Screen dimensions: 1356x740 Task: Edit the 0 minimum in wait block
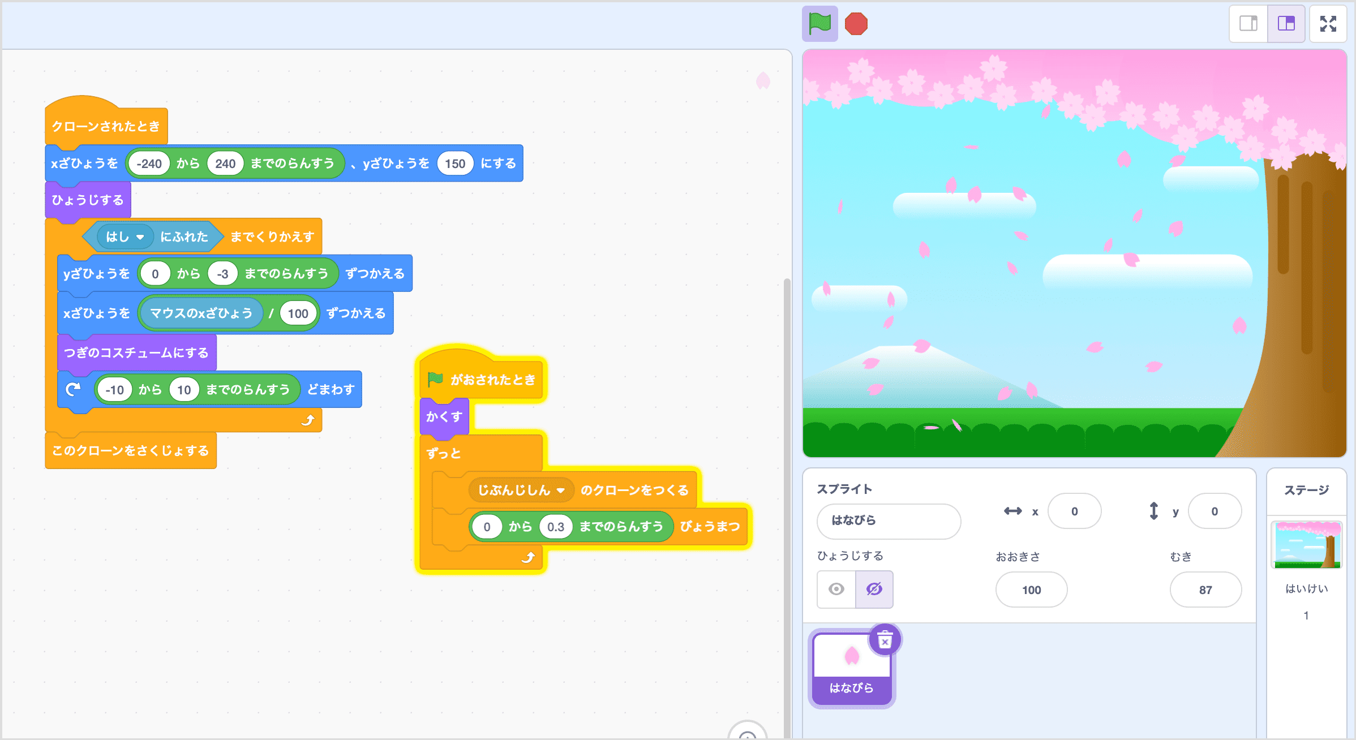pos(487,527)
